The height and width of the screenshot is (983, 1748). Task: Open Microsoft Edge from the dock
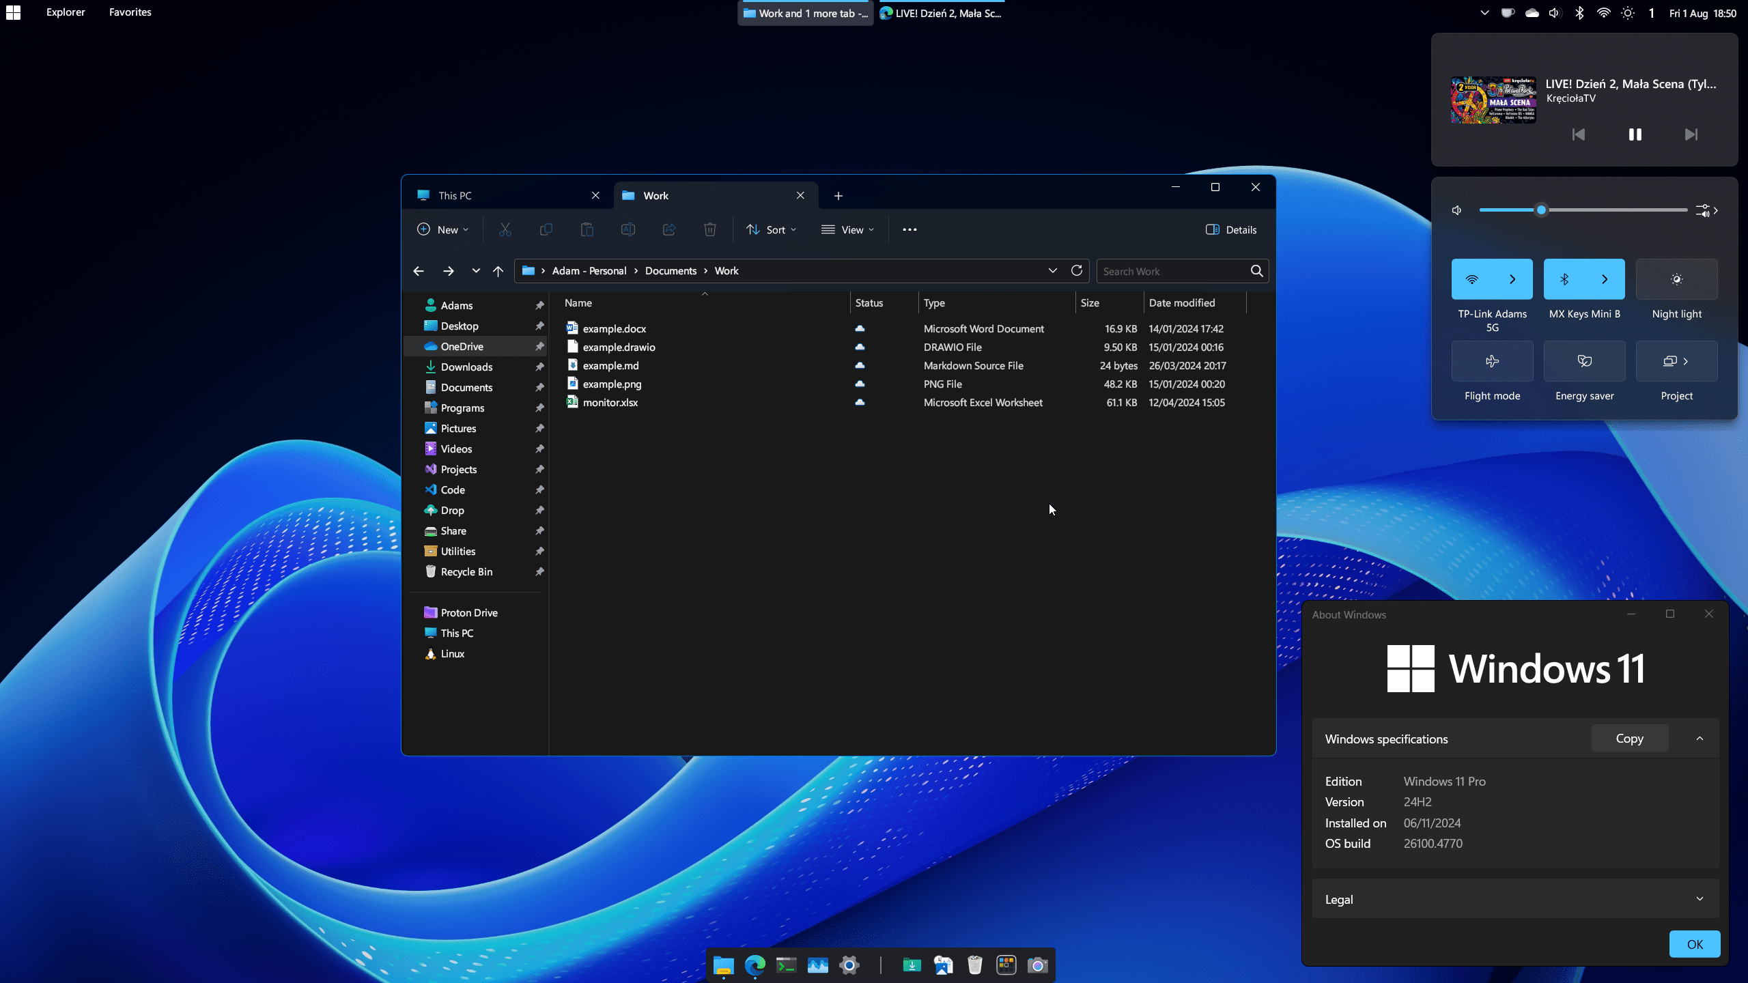click(x=755, y=965)
